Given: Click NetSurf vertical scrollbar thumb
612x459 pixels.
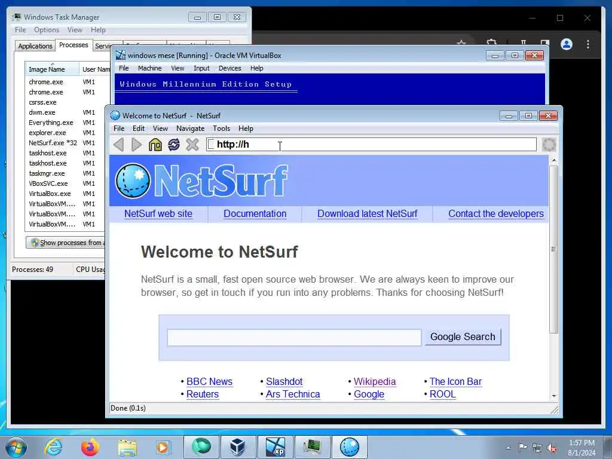Looking at the screenshot, I should coord(553,249).
